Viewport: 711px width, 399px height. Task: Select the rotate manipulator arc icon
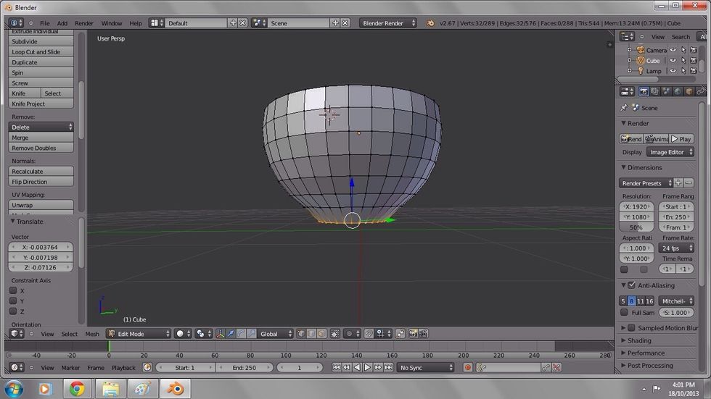tap(241, 334)
